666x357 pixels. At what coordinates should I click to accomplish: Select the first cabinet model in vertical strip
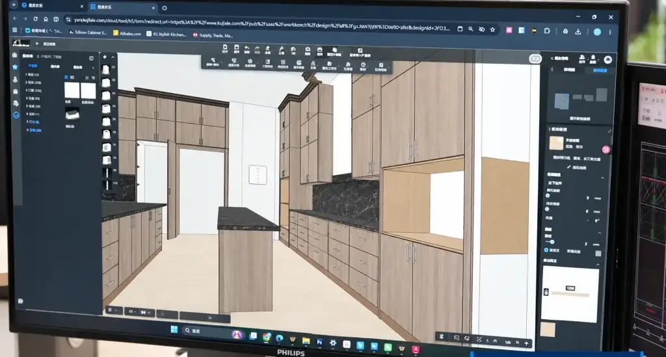click(106, 70)
